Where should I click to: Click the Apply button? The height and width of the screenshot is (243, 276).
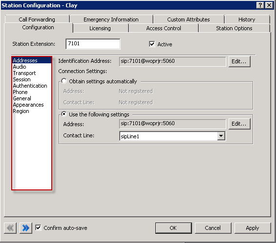click(253, 228)
